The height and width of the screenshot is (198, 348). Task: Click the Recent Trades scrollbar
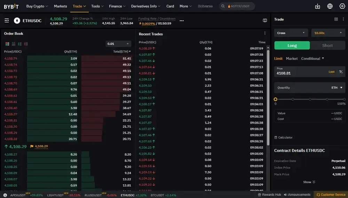point(268,97)
